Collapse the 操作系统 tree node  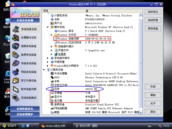48,27
